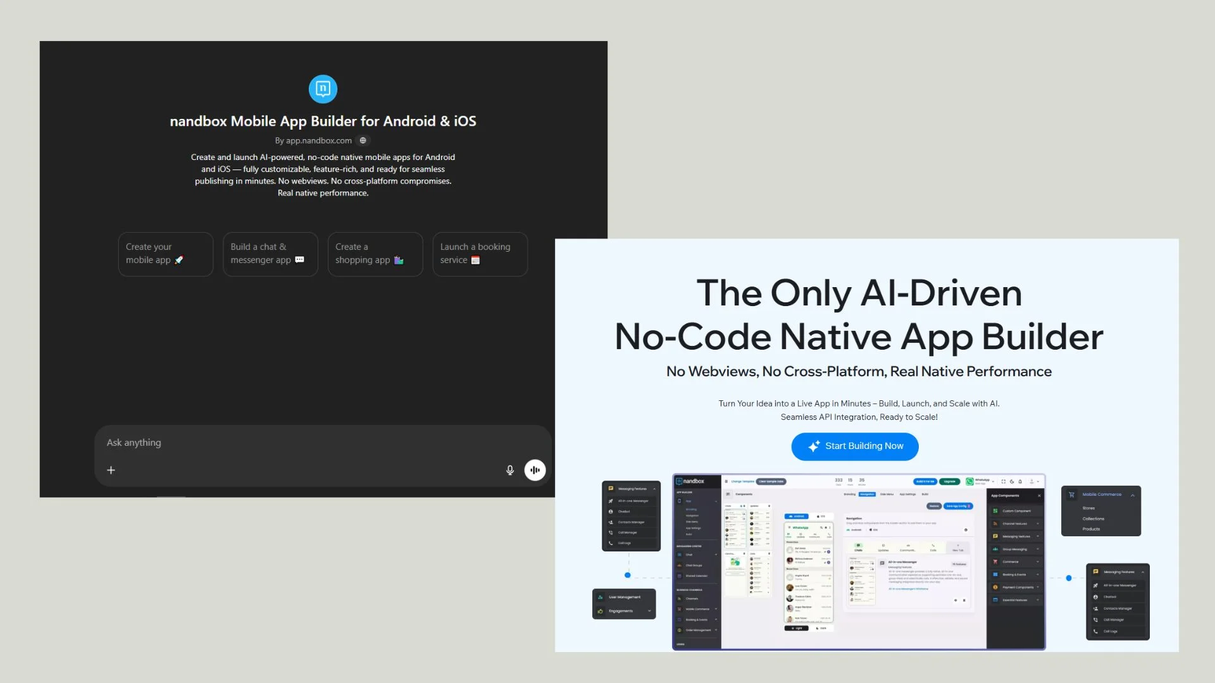Click the fullscreen icon in the dashboard header
Screen dimensions: 1215x683
1004,481
